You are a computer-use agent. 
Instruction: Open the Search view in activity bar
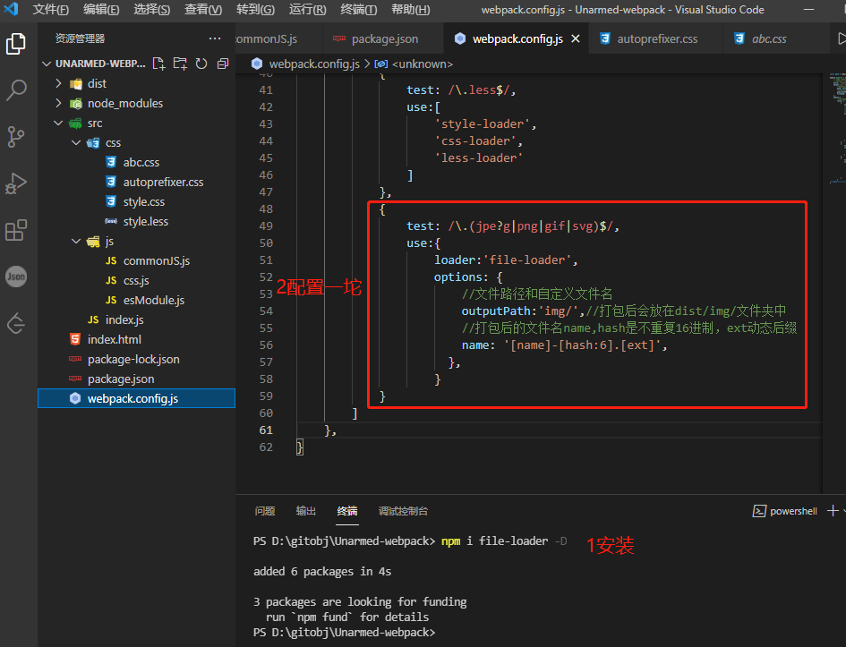(16, 90)
